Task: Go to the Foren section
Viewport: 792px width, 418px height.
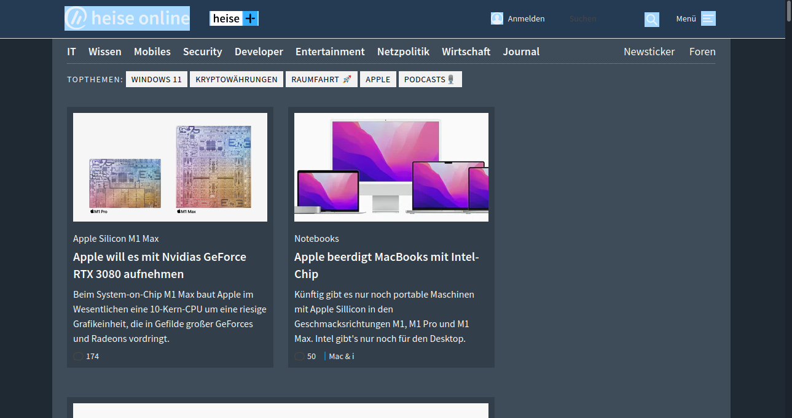Action: pyautogui.click(x=702, y=52)
